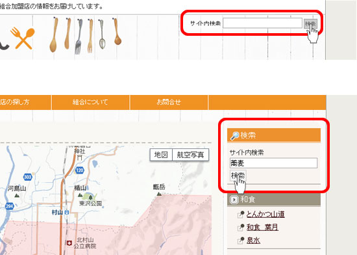Click the 村山 station marker on the map
The height and width of the screenshot is (255, 357).
(67, 212)
